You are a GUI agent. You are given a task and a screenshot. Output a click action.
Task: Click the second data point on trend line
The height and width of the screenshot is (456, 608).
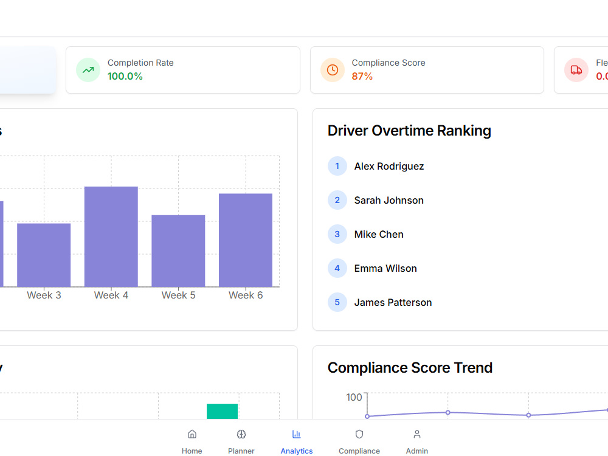[448, 413]
